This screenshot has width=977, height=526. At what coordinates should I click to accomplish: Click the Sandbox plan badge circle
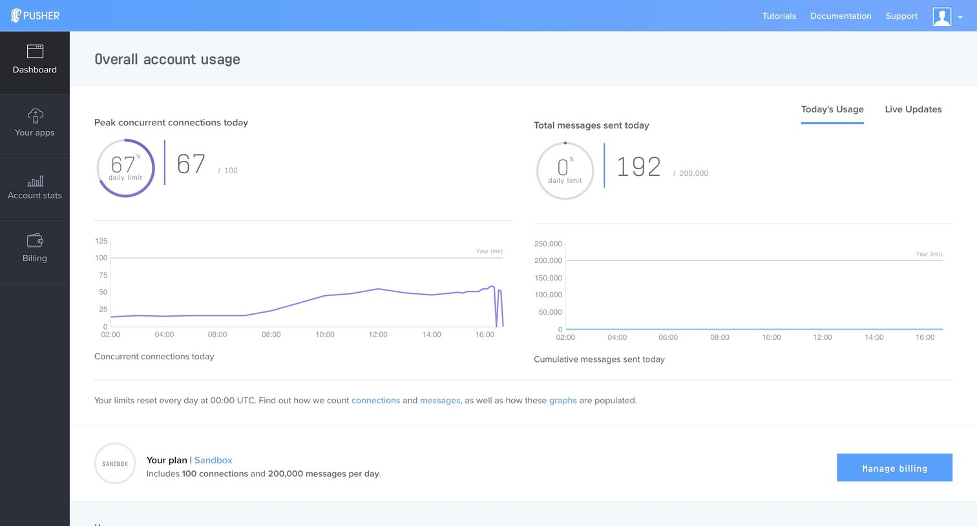coord(115,463)
